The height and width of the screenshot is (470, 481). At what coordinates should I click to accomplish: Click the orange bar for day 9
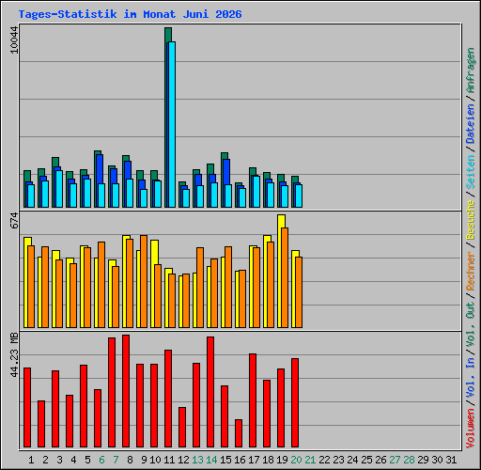point(144,282)
